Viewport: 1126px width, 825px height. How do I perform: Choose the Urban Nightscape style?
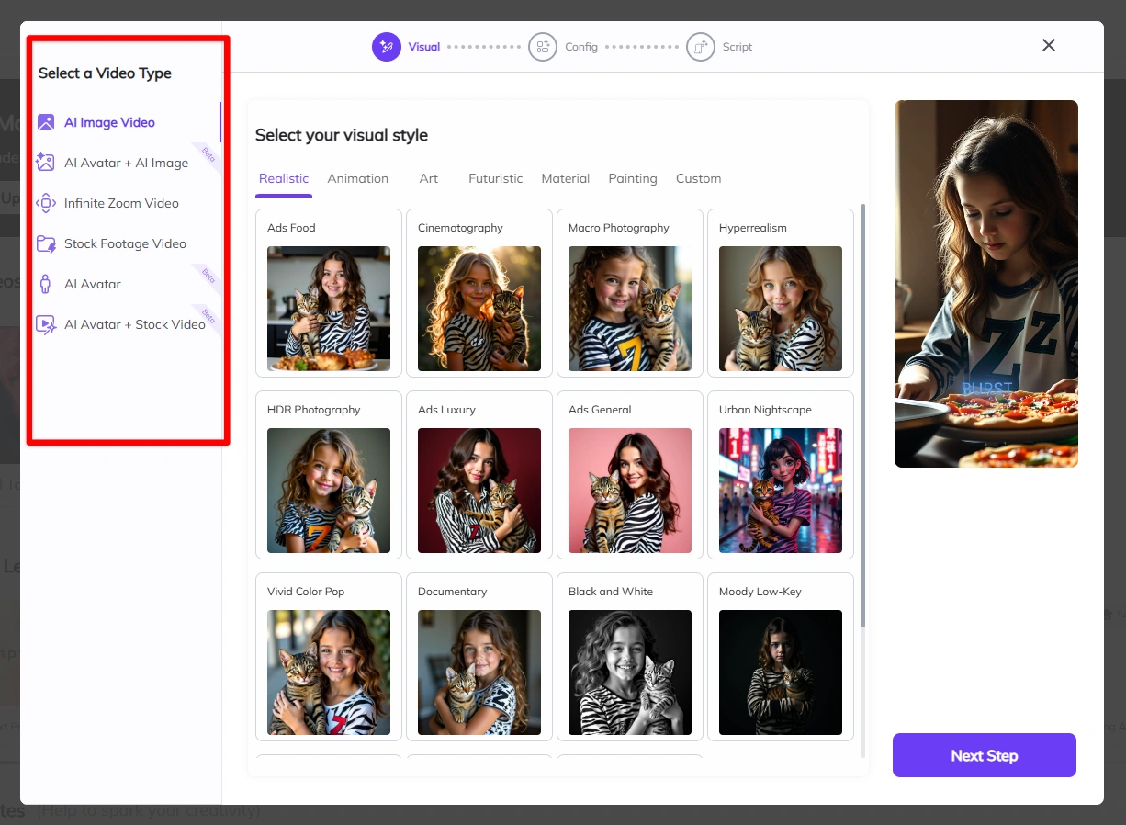(781, 475)
